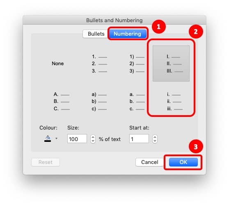229x205 pixels.
Task: Choose the 1) 2) 3) numbering style
Action: tap(137, 64)
